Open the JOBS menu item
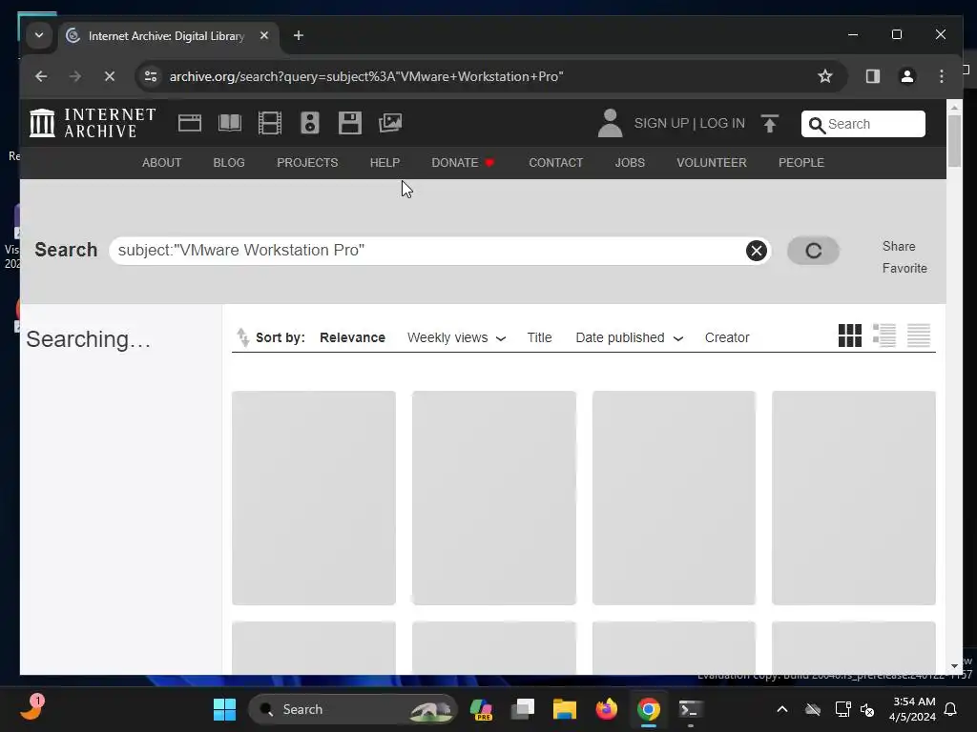This screenshot has width=977, height=732. (x=630, y=162)
